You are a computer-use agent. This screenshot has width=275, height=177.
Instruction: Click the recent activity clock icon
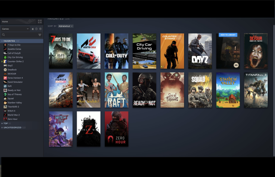[36, 29]
